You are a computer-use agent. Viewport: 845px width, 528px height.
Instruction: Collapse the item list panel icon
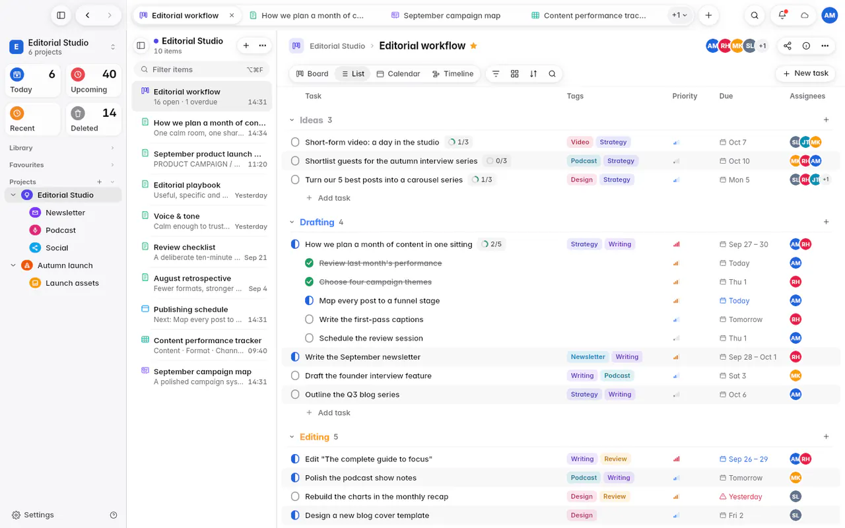141,46
